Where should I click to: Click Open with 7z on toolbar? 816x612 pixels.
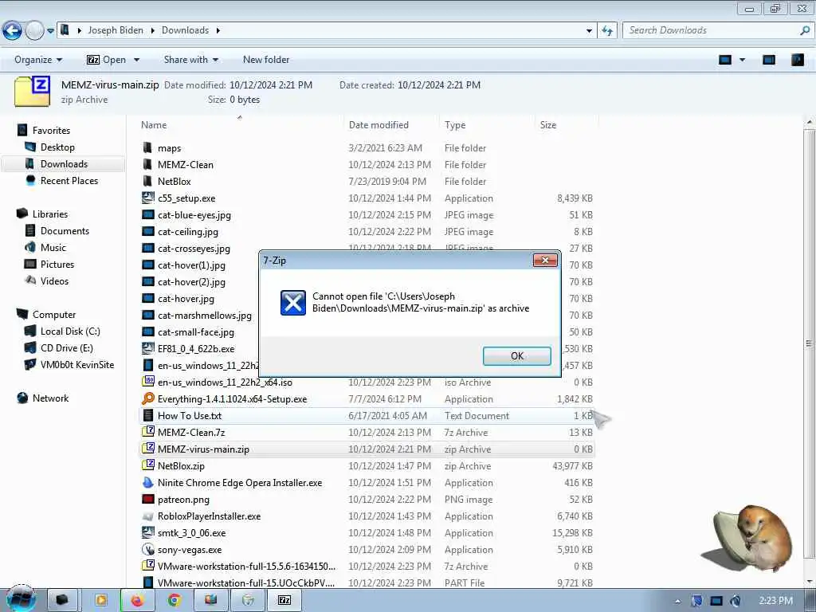click(x=106, y=60)
